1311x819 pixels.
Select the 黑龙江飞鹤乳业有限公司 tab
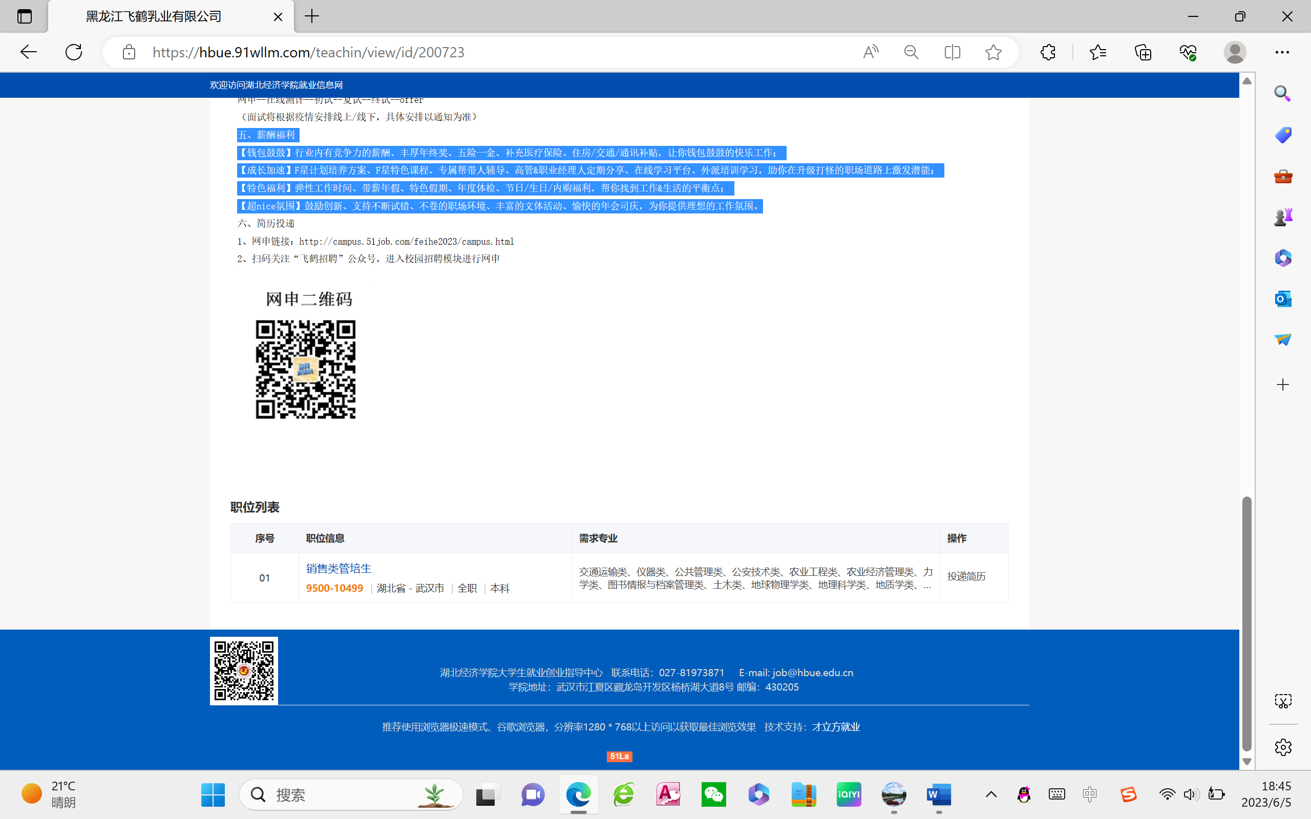154,16
